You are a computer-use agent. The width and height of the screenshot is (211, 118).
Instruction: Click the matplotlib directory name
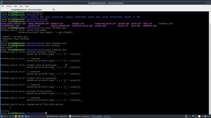[80, 17]
